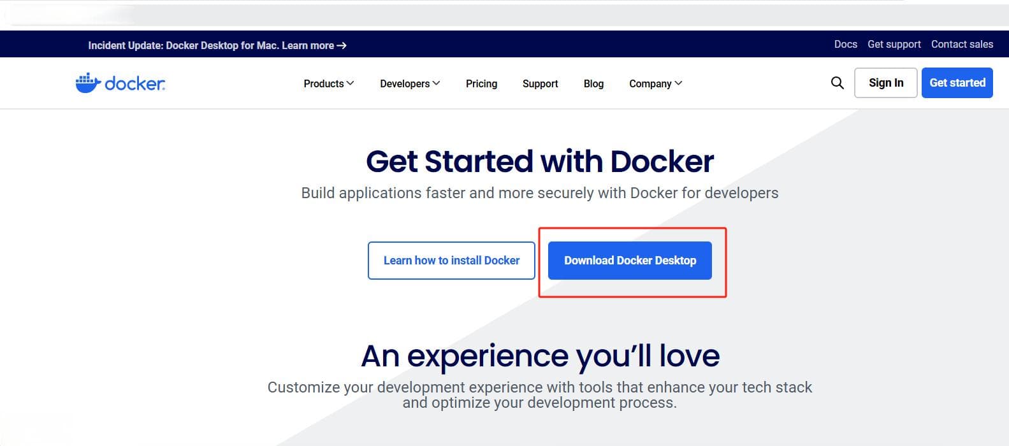Click the Get started button
The height and width of the screenshot is (446, 1009).
tap(957, 83)
